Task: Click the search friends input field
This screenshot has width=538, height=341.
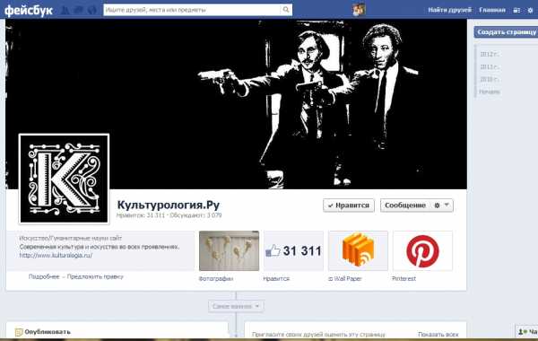Action: click(192, 10)
